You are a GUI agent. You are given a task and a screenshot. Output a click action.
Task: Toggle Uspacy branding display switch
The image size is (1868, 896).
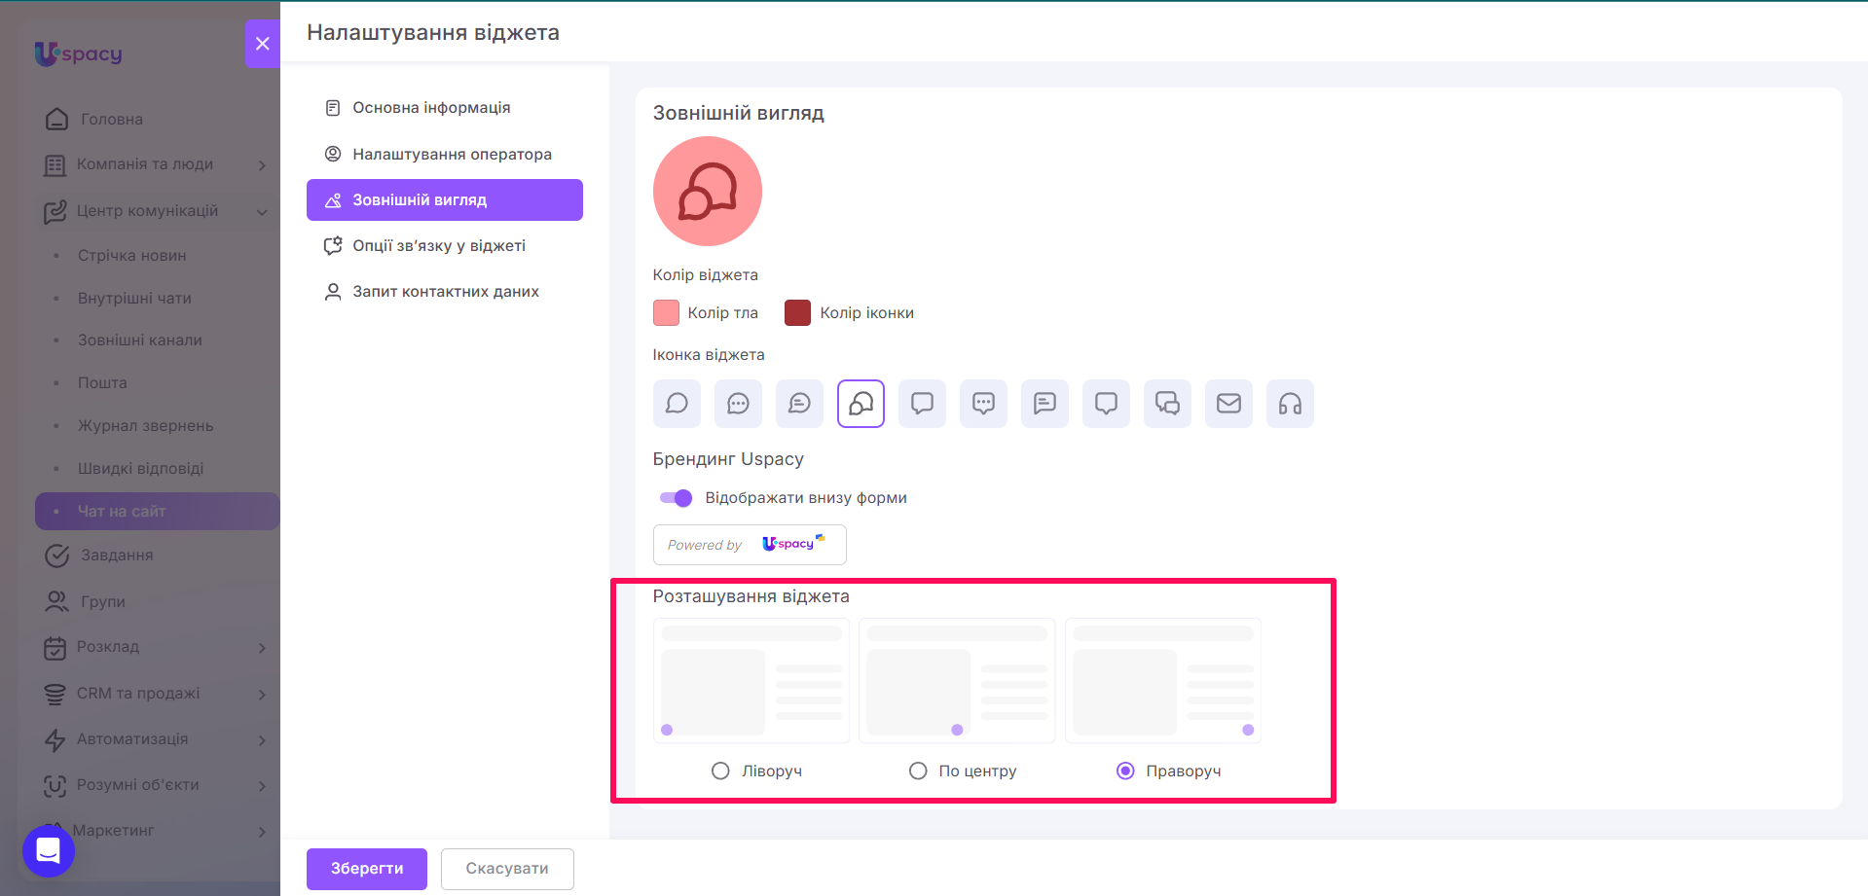[676, 498]
